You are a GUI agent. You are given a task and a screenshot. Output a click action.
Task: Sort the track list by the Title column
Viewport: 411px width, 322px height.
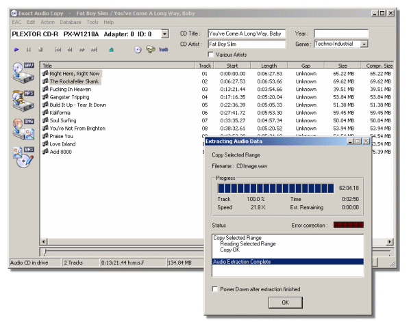(117, 66)
